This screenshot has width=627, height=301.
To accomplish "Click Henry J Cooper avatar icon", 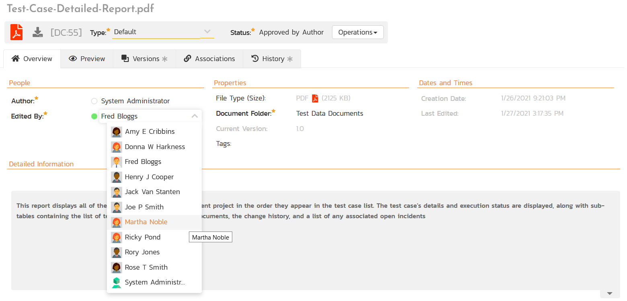I will [x=117, y=177].
